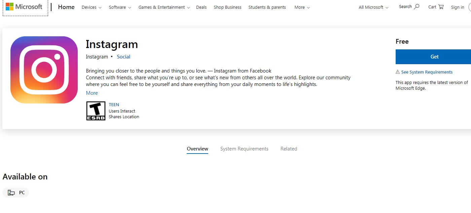Open the Instagram app icon image

pos(44,70)
